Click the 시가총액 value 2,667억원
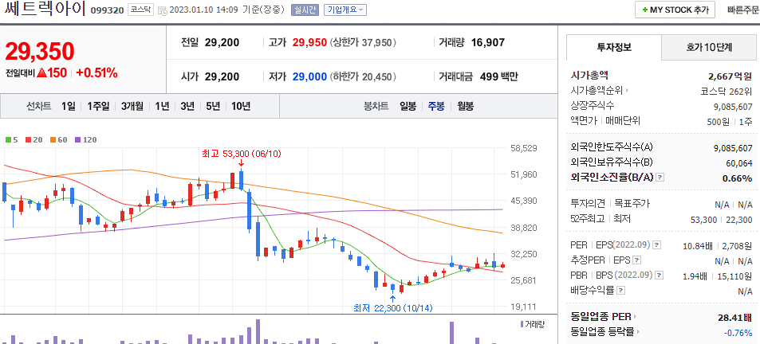Image resolution: width=760 pixels, height=344 pixels. [730, 76]
